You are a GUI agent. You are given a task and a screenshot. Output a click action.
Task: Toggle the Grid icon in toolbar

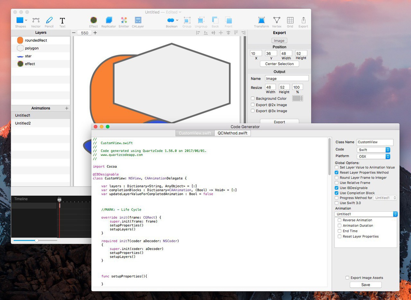[290, 21]
